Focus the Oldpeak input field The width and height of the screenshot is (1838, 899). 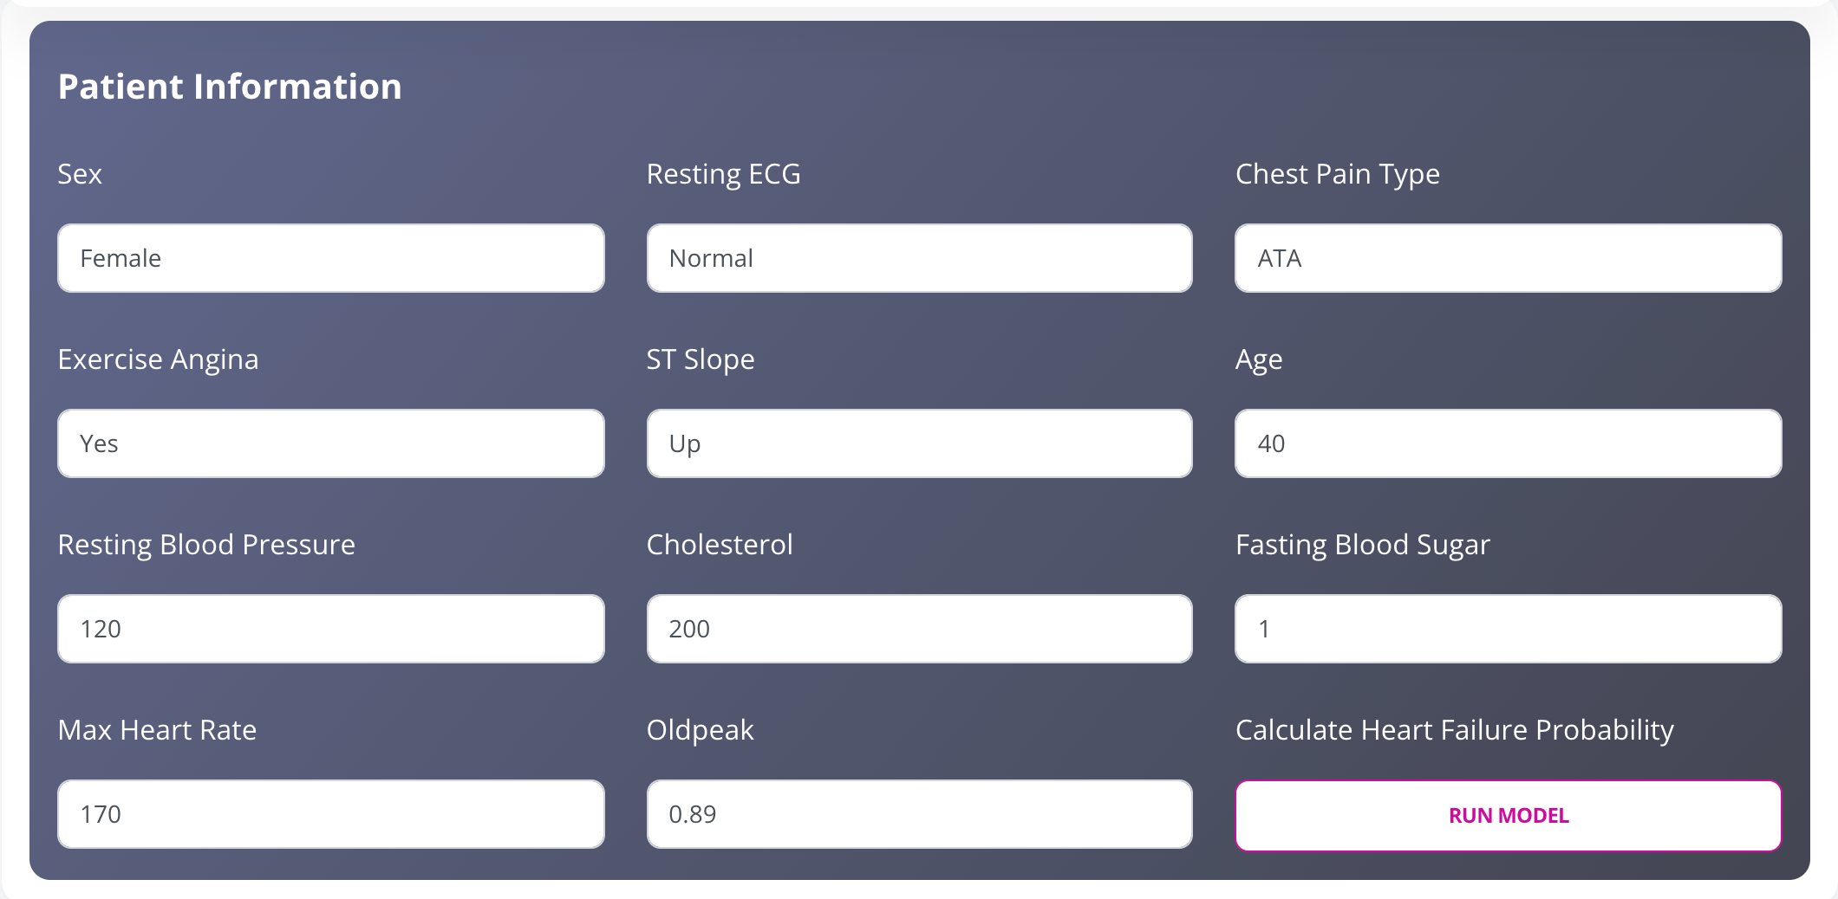pos(920,814)
